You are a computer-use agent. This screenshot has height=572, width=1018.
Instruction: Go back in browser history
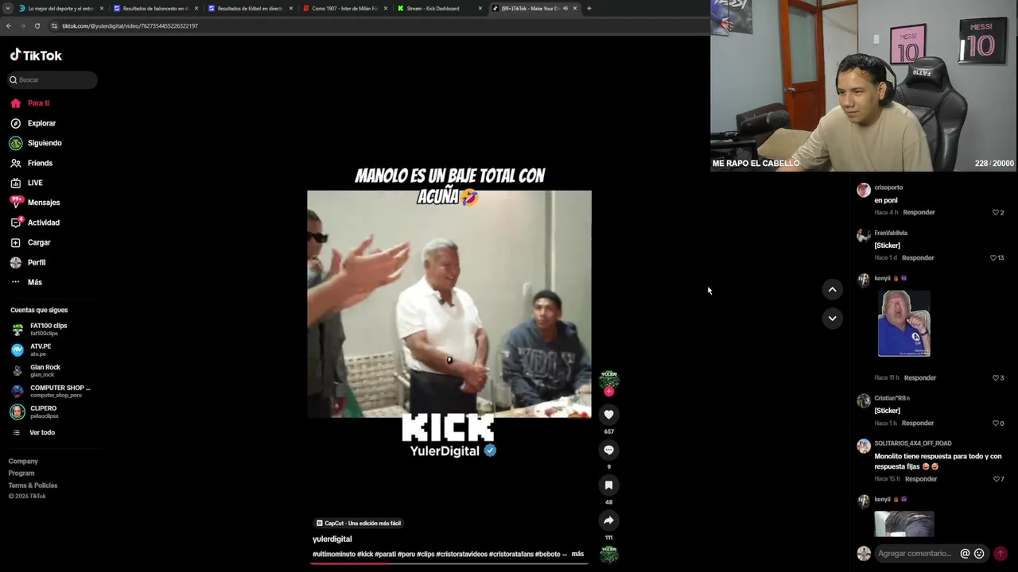9,25
